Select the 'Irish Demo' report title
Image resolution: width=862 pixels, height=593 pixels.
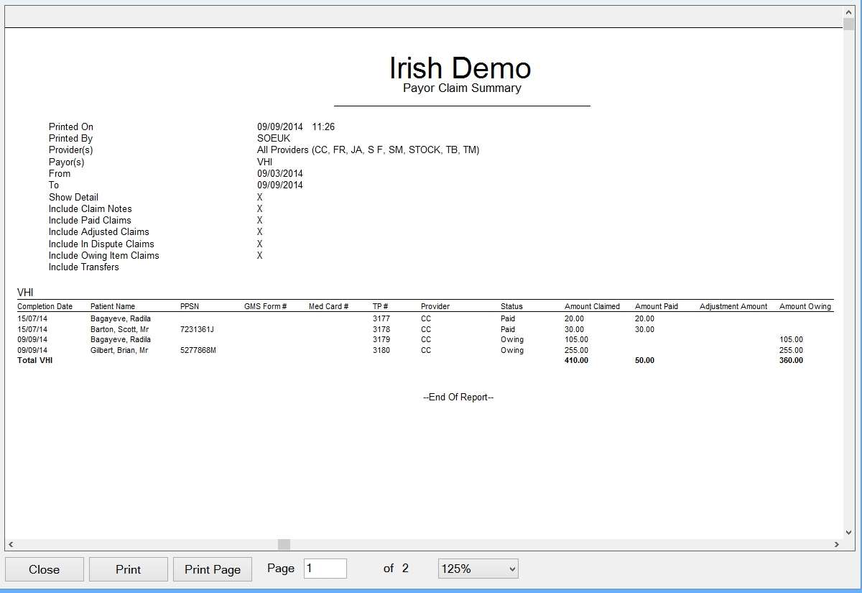point(460,68)
